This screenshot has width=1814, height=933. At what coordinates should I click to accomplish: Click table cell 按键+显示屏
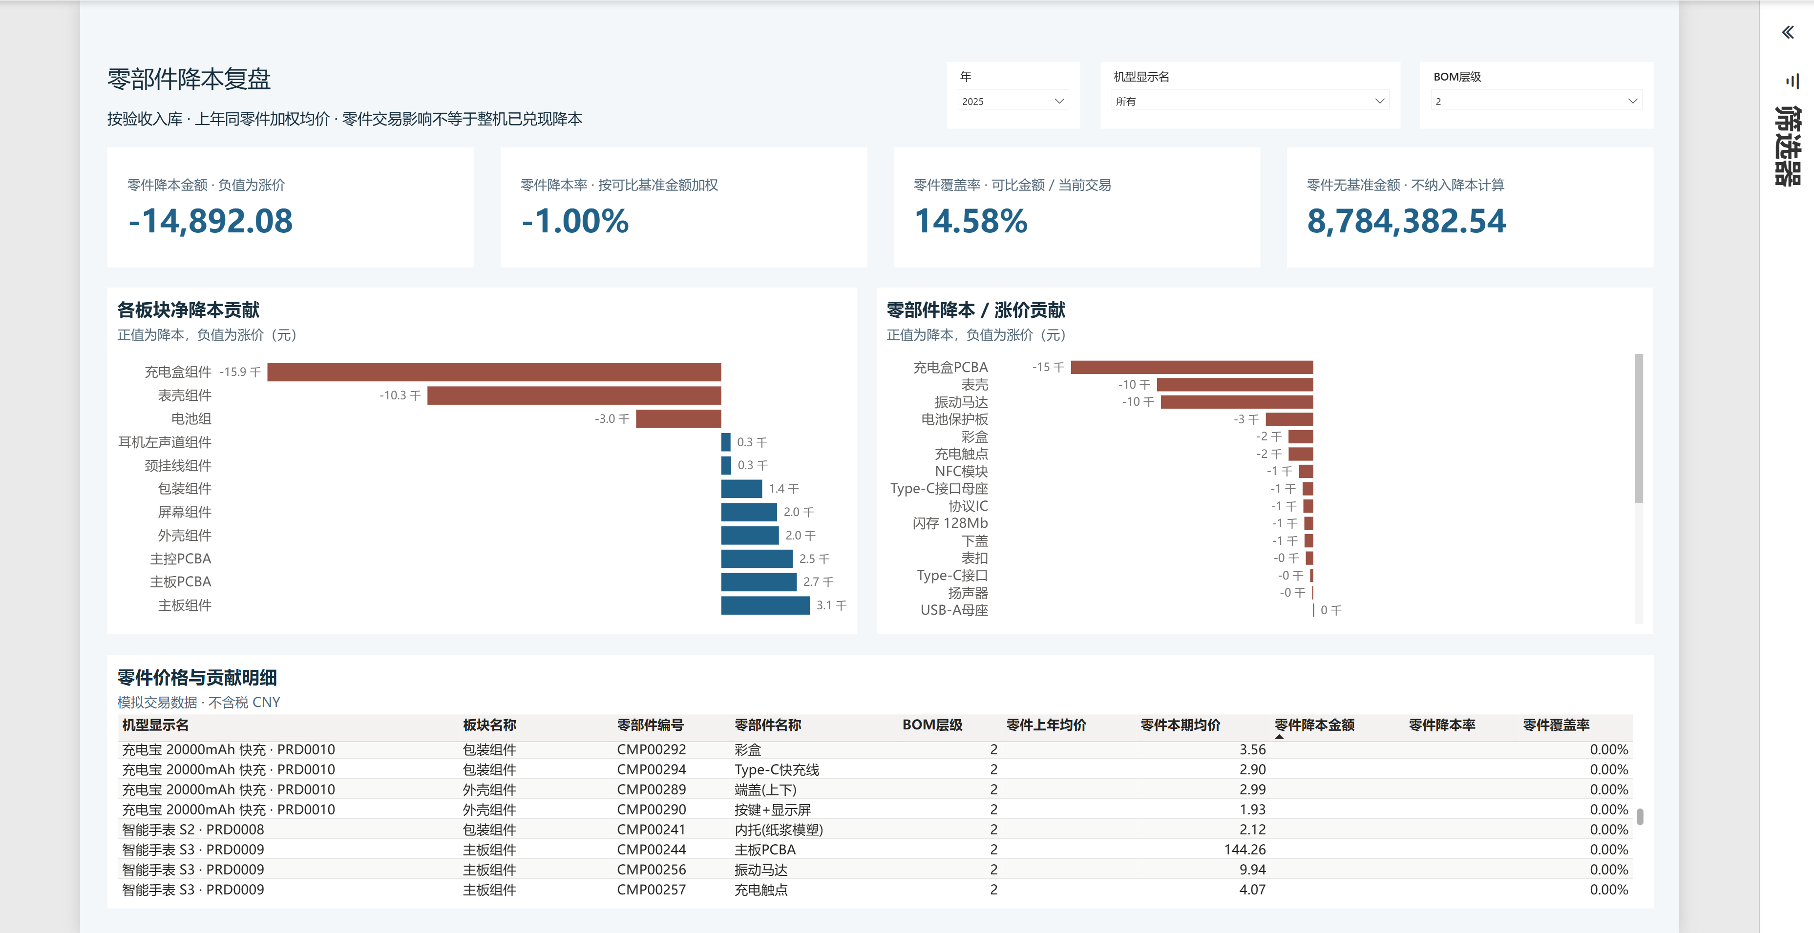[x=772, y=810]
